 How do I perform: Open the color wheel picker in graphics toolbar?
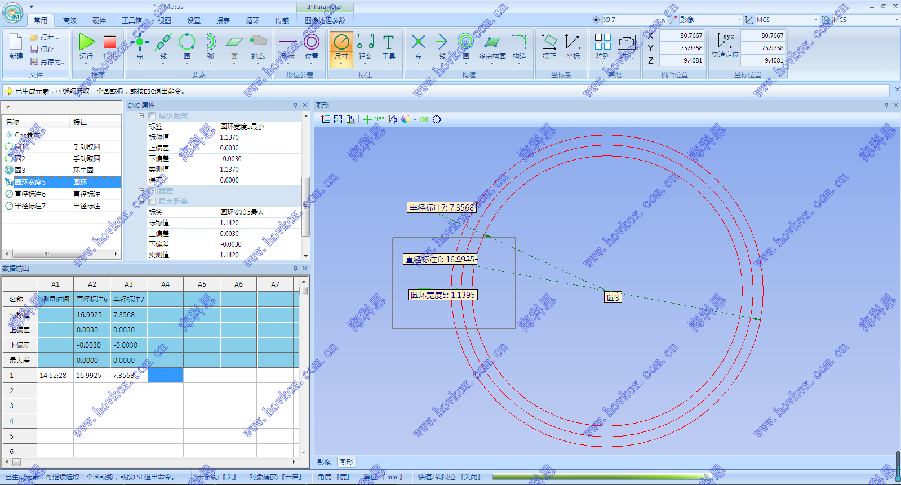pos(406,119)
